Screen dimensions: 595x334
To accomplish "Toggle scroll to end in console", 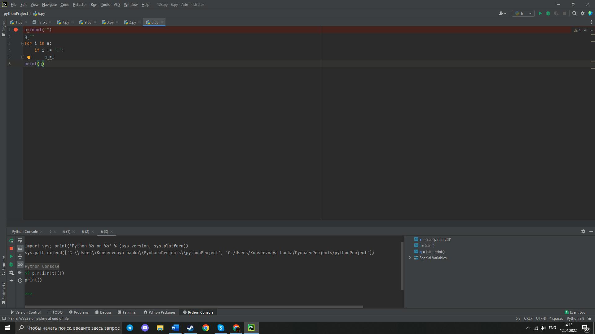I will pos(20,248).
